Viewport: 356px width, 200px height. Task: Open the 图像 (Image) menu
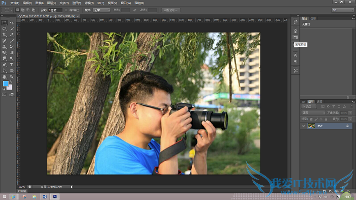40,3
